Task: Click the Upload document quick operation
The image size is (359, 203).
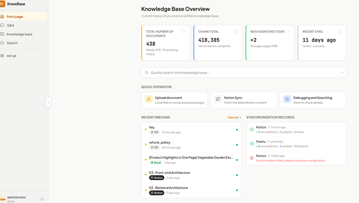Action: [x=175, y=100]
